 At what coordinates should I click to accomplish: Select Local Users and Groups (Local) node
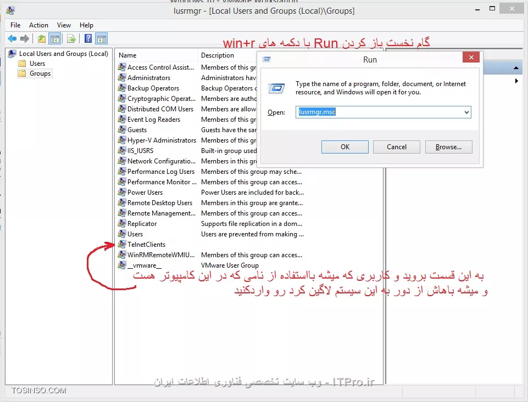pos(64,54)
